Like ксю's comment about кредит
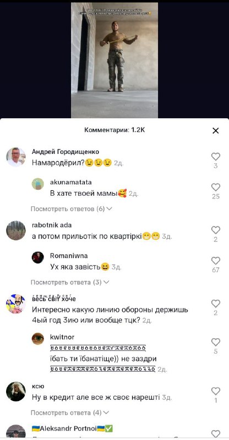The height and width of the screenshot is (440, 229). click(215, 391)
